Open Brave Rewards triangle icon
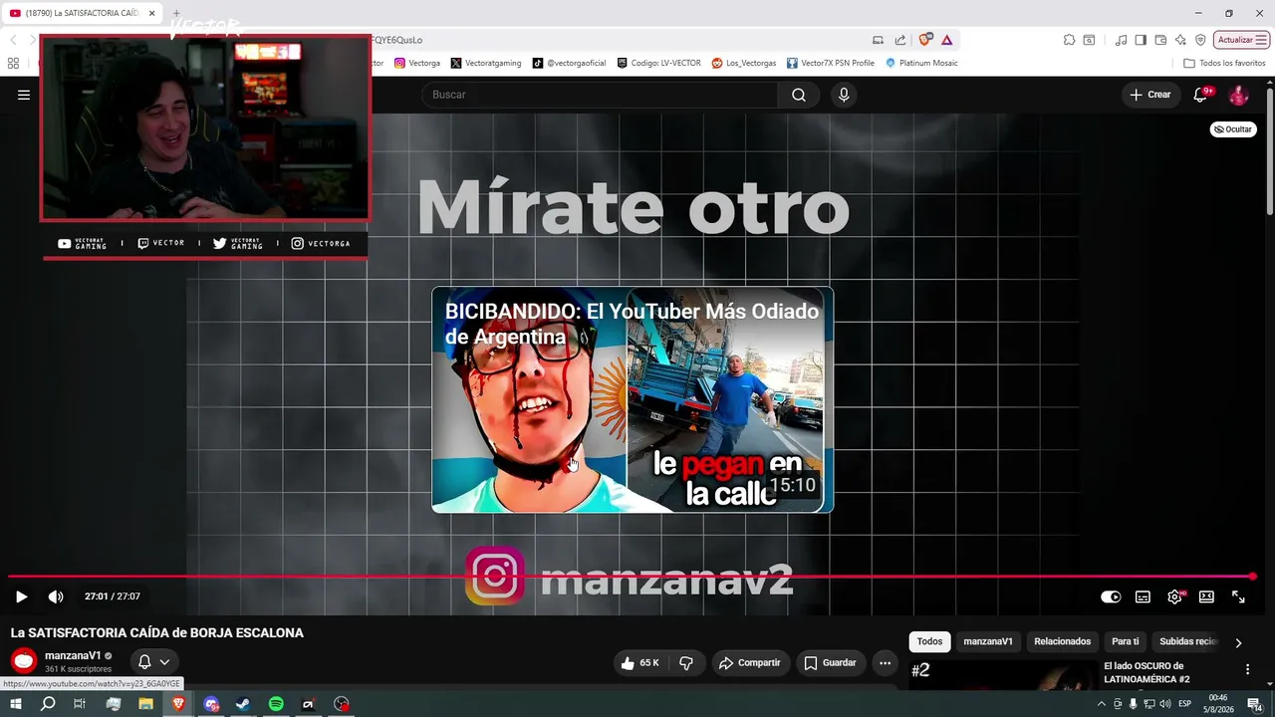 coord(946,40)
